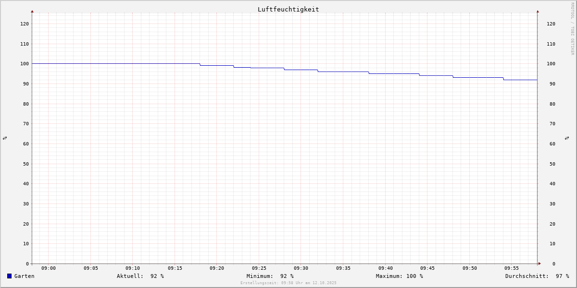Image resolution: width=577 pixels, height=288 pixels.
Task: Click the left axis 120 label
Action: click(25, 24)
